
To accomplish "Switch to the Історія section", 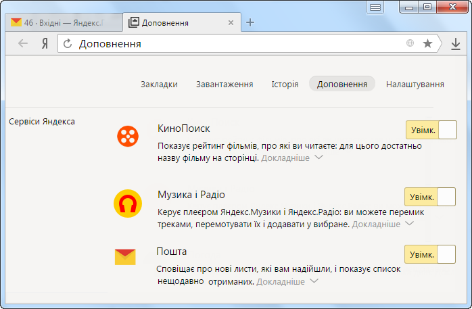I will tap(285, 85).
